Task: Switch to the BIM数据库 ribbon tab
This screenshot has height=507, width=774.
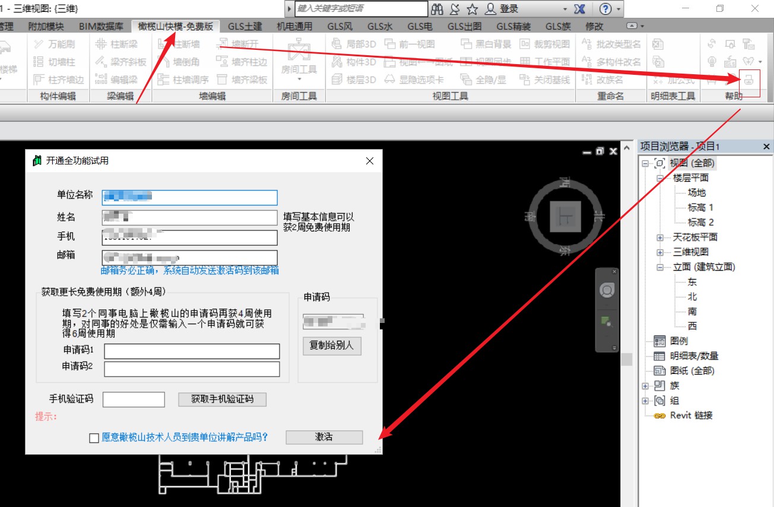Action: [x=101, y=26]
